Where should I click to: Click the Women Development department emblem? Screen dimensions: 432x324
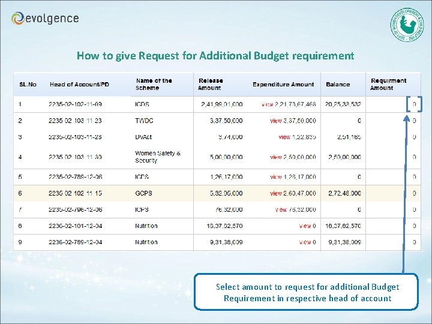tap(407, 25)
